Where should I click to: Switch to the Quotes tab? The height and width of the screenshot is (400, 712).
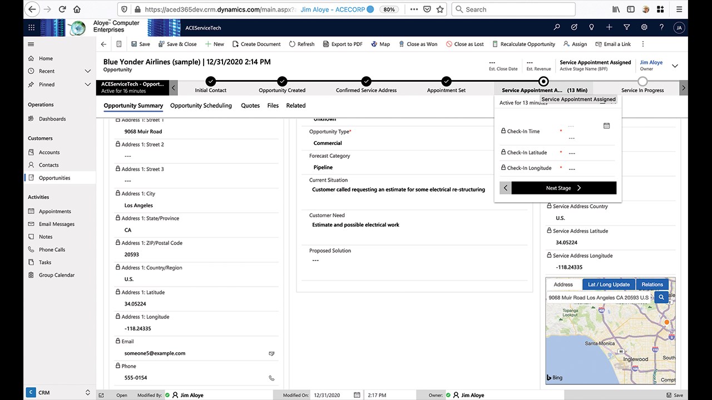(x=250, y=106)
